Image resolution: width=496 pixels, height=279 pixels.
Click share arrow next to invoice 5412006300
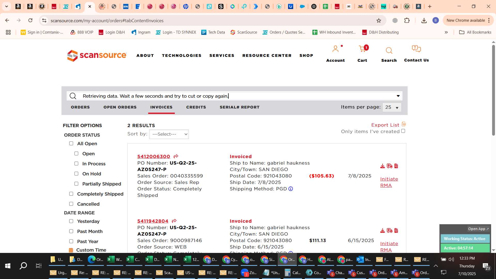(176, 156)
